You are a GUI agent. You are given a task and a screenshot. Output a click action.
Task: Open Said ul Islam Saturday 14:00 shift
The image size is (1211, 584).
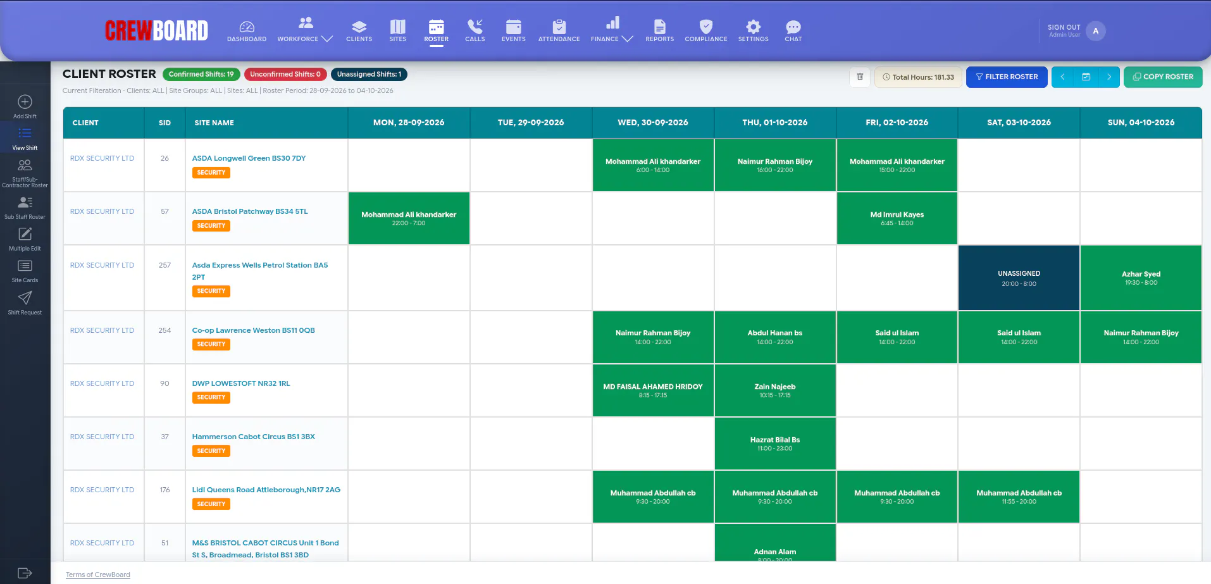[1019, 337]
